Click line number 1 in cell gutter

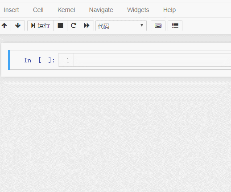pyautogui.click(x=68, y=60)
